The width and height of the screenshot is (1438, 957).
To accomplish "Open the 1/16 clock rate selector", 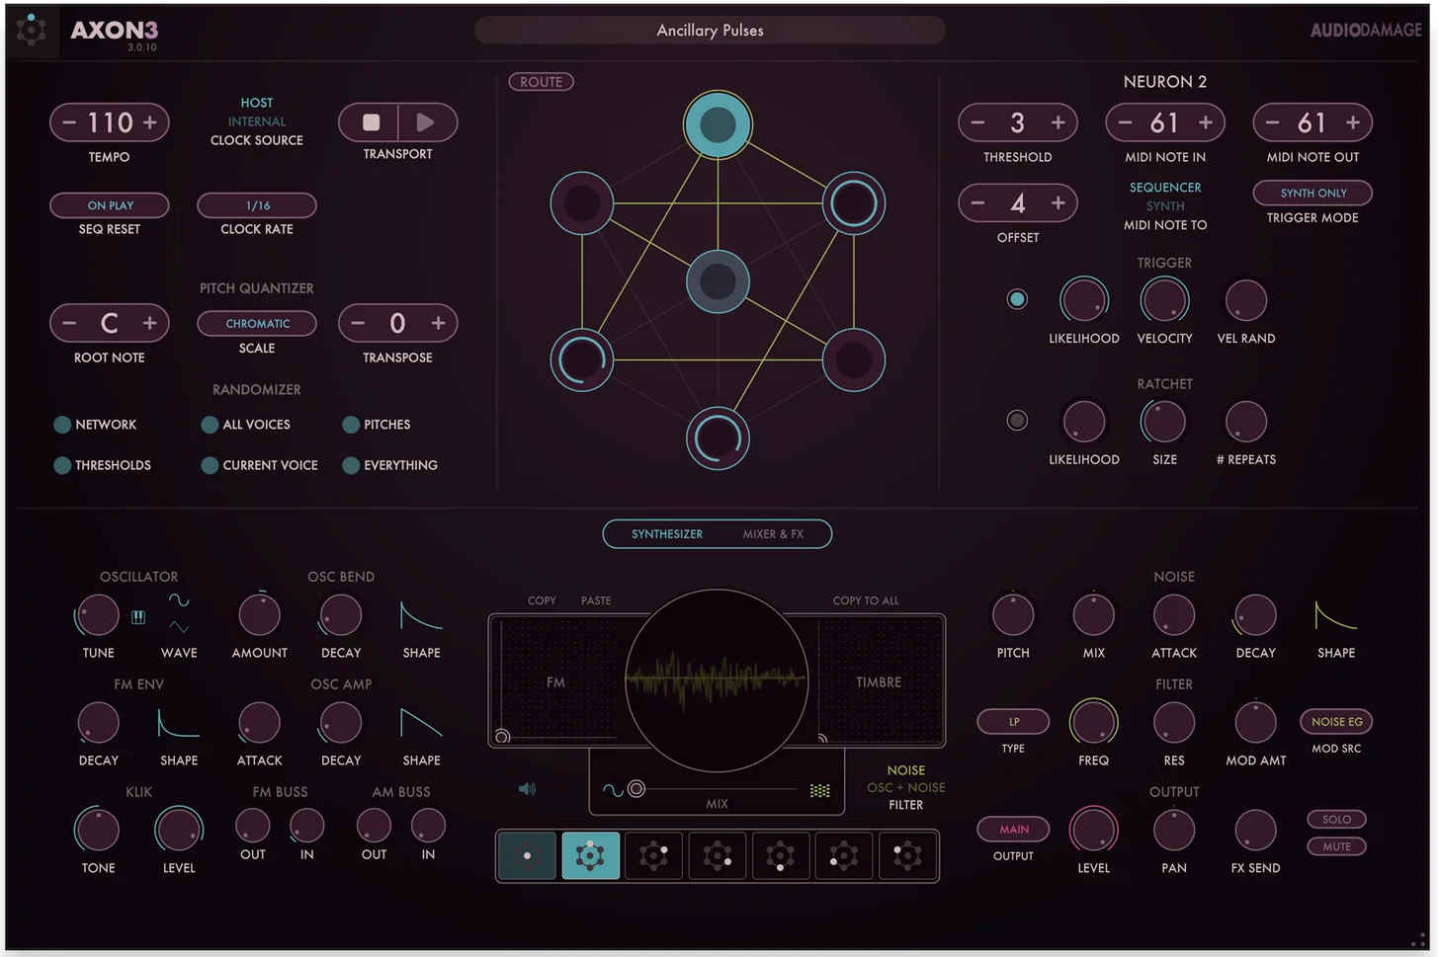I will click(x=257, y=205).
